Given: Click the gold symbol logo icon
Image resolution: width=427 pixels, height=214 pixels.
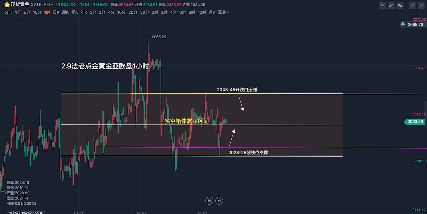Looking at the screenshot, I should (x=7, y=5).
